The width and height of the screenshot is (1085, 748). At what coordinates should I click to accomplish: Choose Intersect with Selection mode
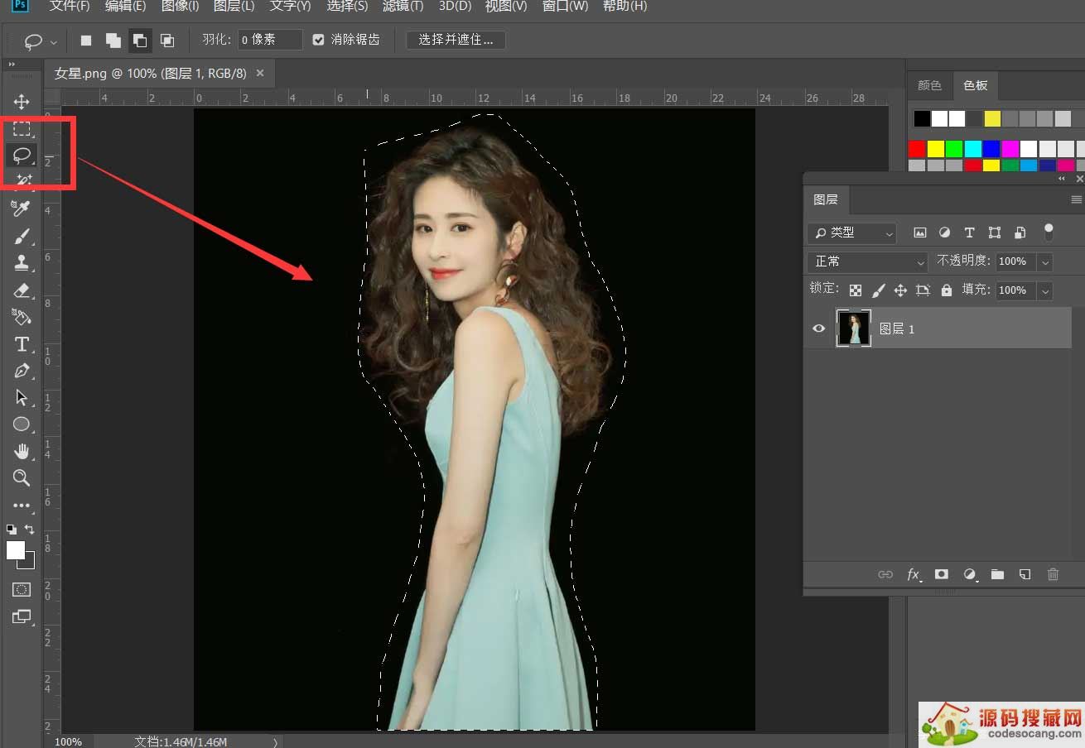167,40
